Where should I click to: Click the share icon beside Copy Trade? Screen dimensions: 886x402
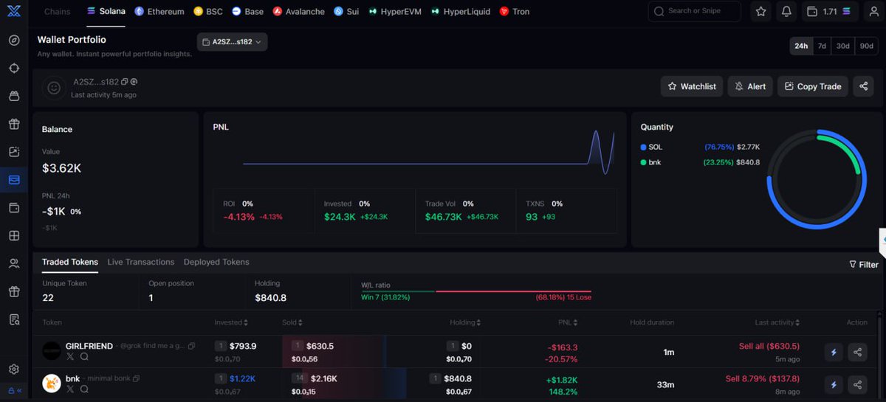point(863,86)
